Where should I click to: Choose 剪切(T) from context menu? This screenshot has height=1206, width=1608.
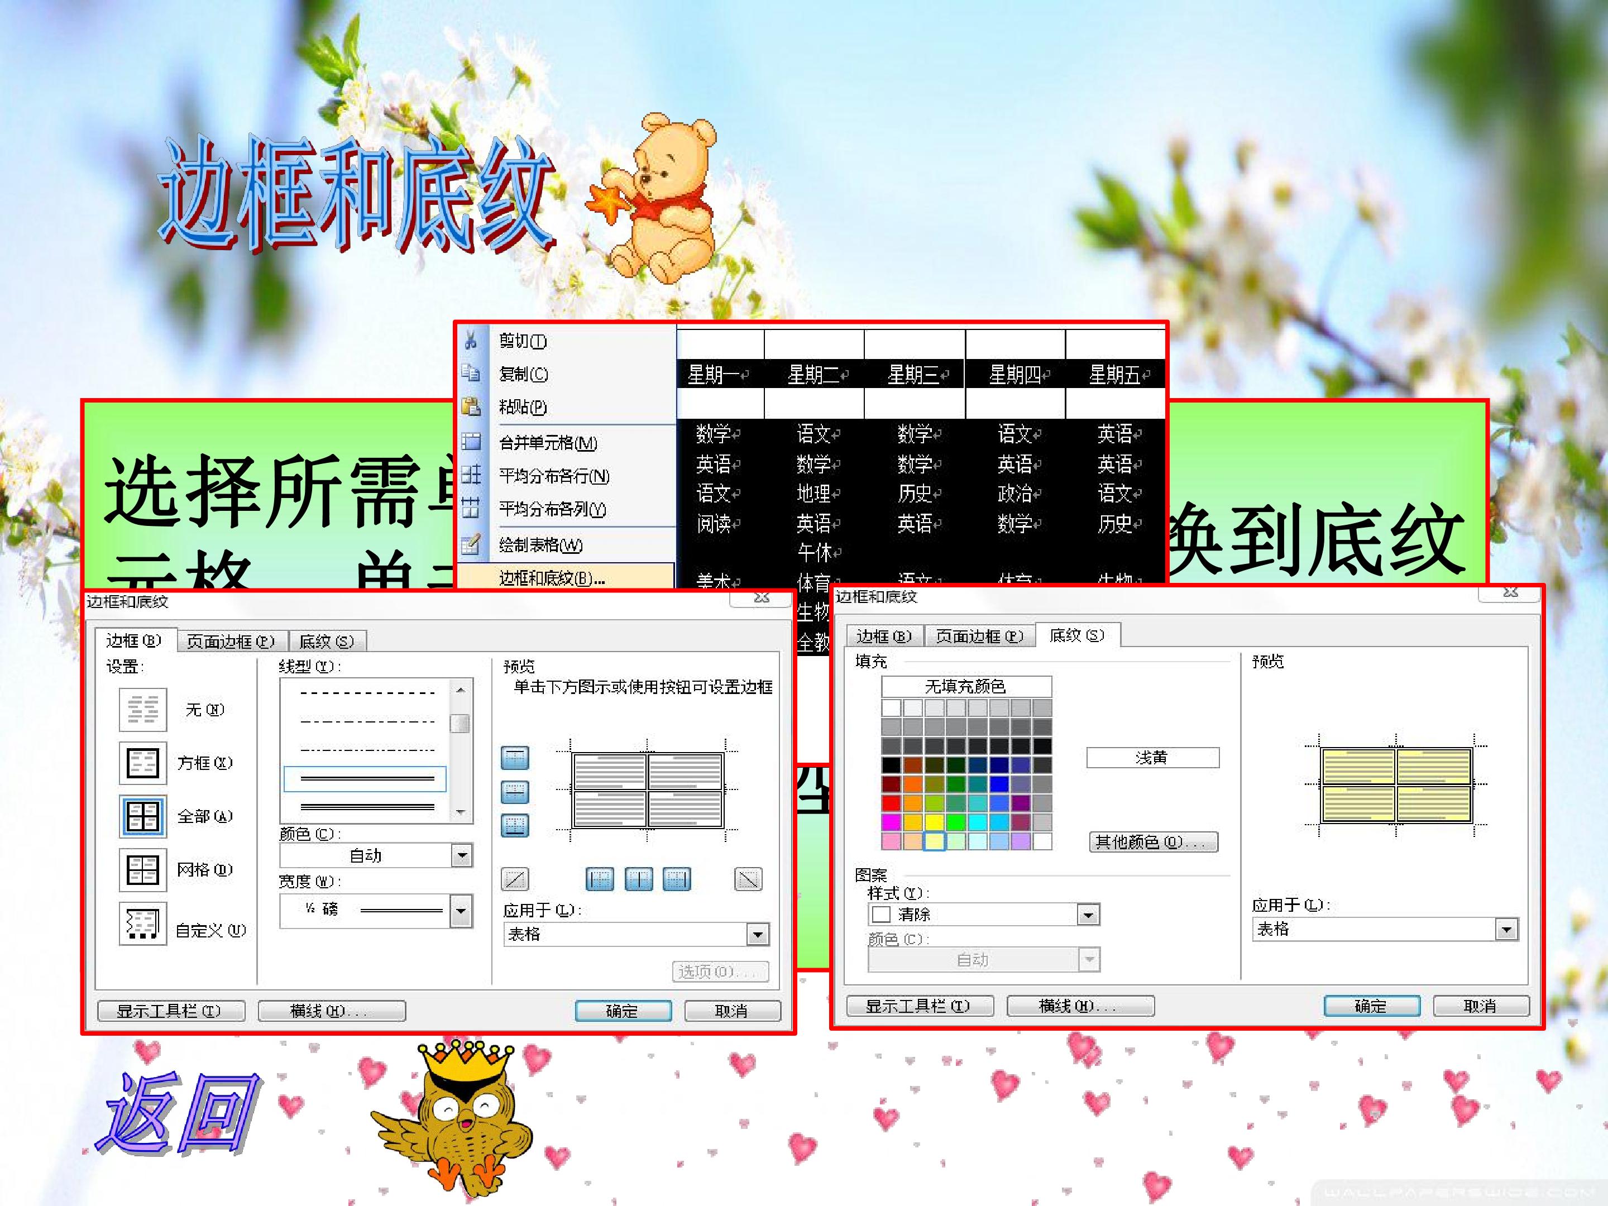(x=523, y=340)
